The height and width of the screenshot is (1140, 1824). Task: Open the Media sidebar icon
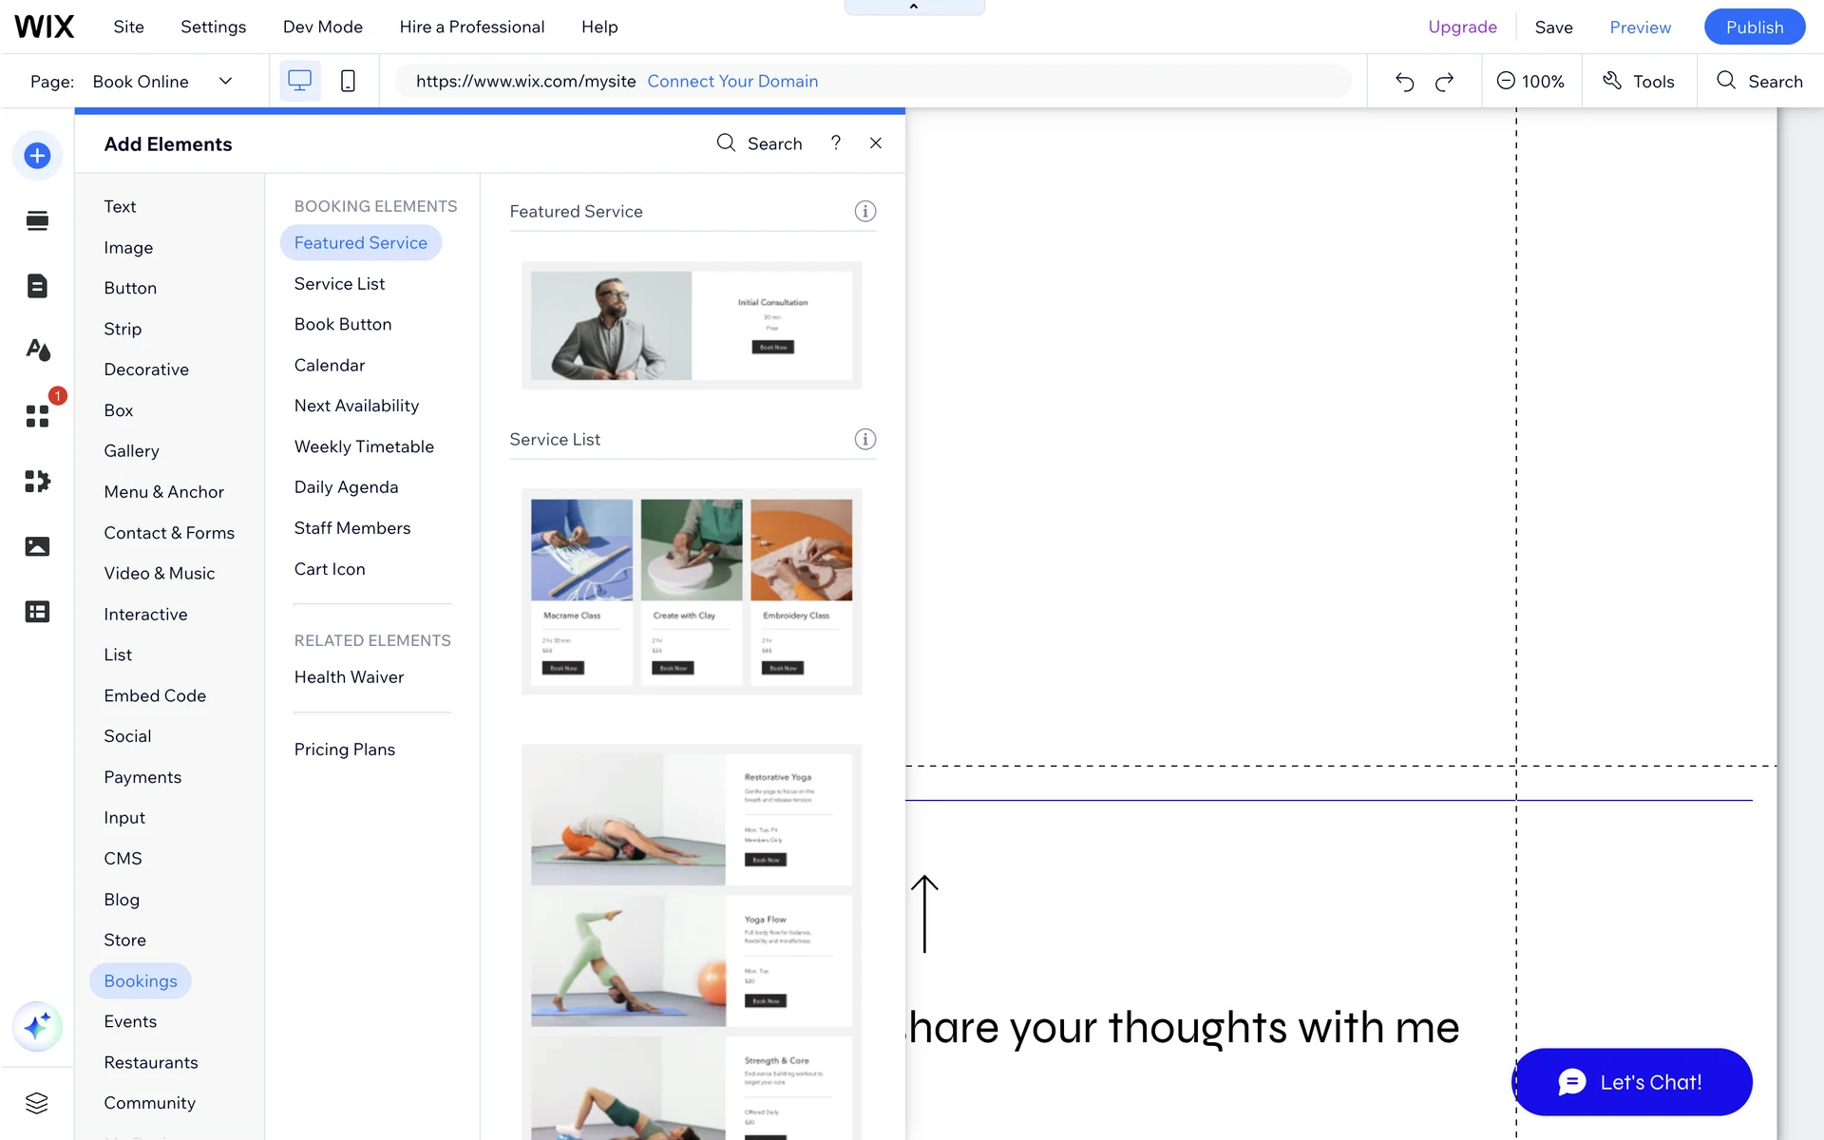pyautogui.click(x=37, y=546)
